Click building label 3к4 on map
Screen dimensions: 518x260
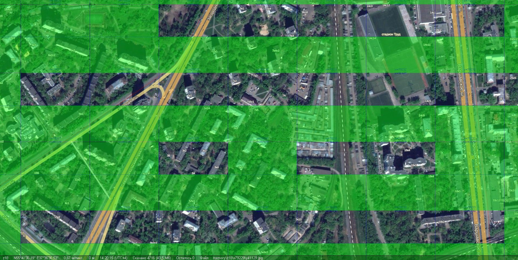click(216, 167)
